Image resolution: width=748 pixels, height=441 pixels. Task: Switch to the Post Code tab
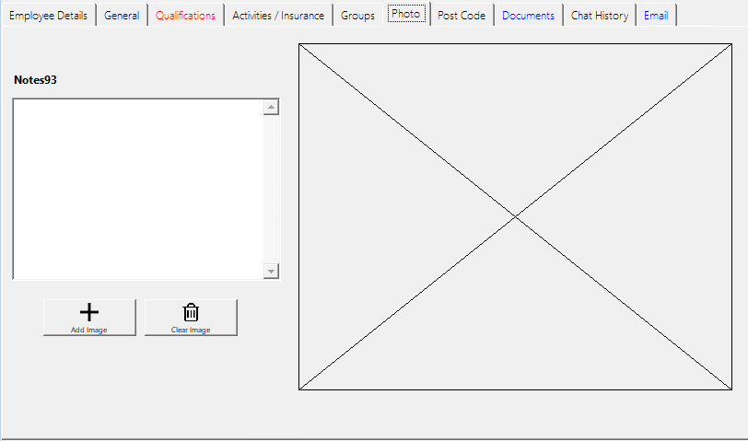pyautogui.click(x=462, y=16)
